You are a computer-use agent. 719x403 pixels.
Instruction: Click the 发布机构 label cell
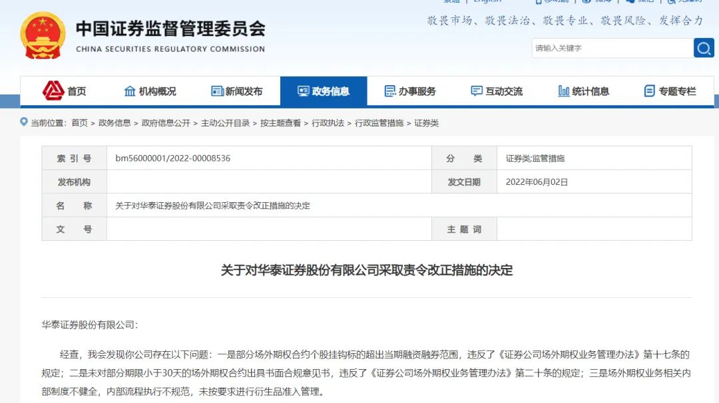click(x=75, y=182)
